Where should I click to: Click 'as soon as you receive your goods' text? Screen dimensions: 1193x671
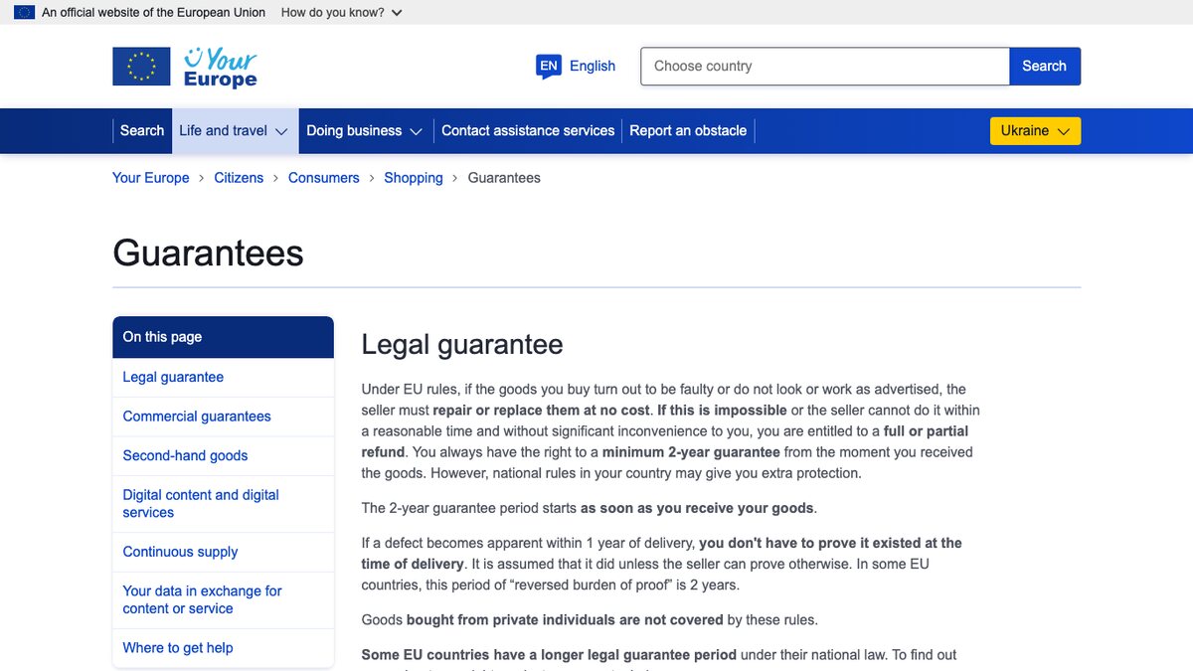click(698, 508)
